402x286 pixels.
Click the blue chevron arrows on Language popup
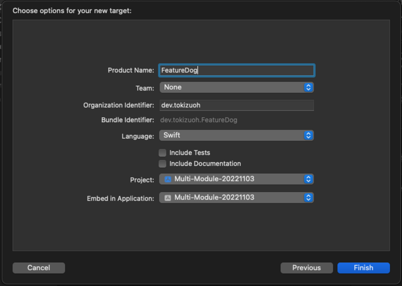pyautogui.click(x=308, y=135)
